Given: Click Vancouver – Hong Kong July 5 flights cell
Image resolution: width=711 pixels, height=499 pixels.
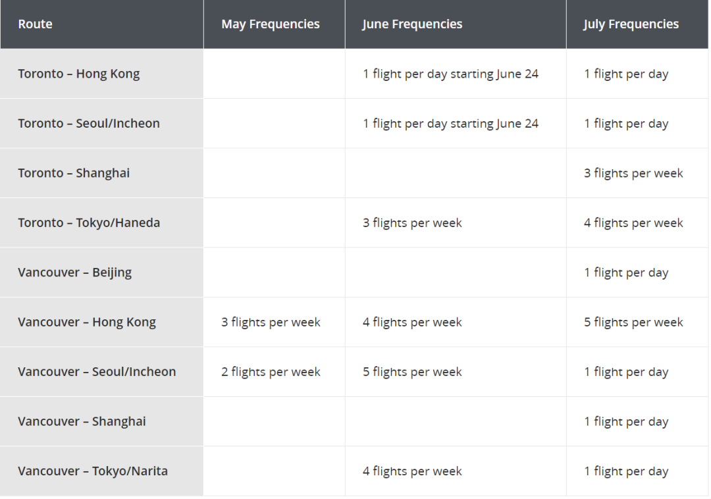Looking at the screenshot, I should (x=637, y=322).
